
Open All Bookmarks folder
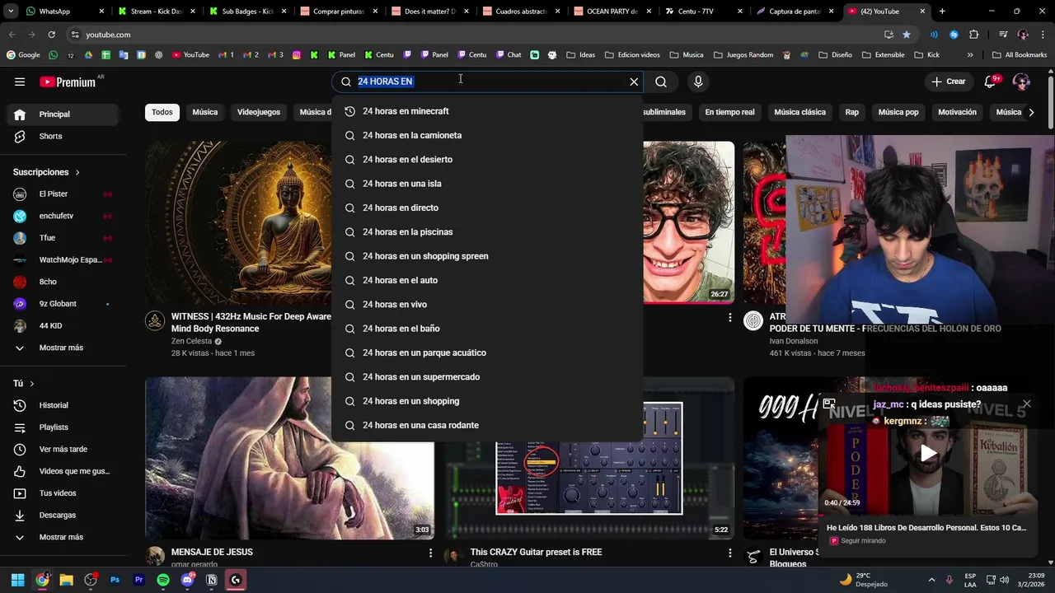tap(1019, 55)
